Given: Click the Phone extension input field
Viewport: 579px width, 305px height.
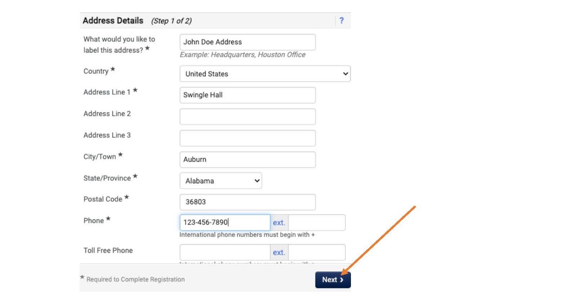Looking at the screenshot, I should tap(317, 223).
